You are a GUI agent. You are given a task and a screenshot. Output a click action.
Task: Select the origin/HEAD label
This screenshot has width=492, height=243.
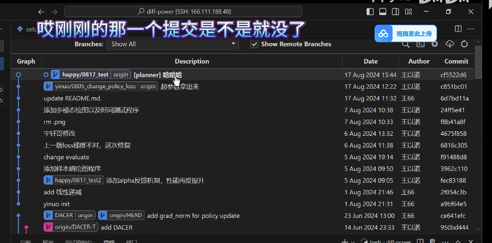coord(125,215)
